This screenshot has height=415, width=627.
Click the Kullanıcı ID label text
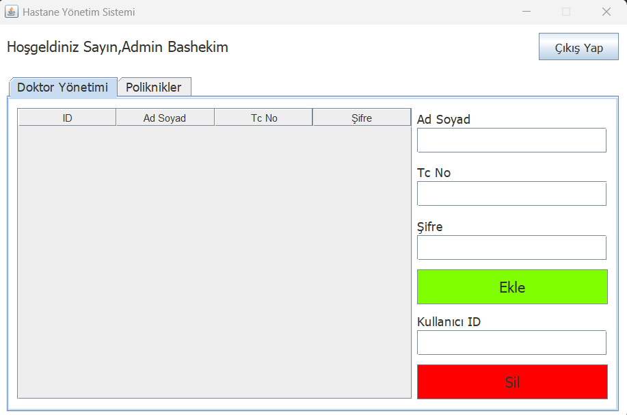449,322
